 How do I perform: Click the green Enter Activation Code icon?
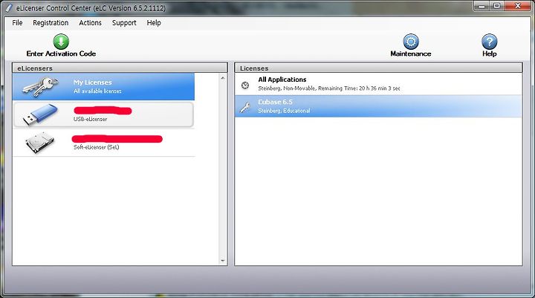(61, 42)
